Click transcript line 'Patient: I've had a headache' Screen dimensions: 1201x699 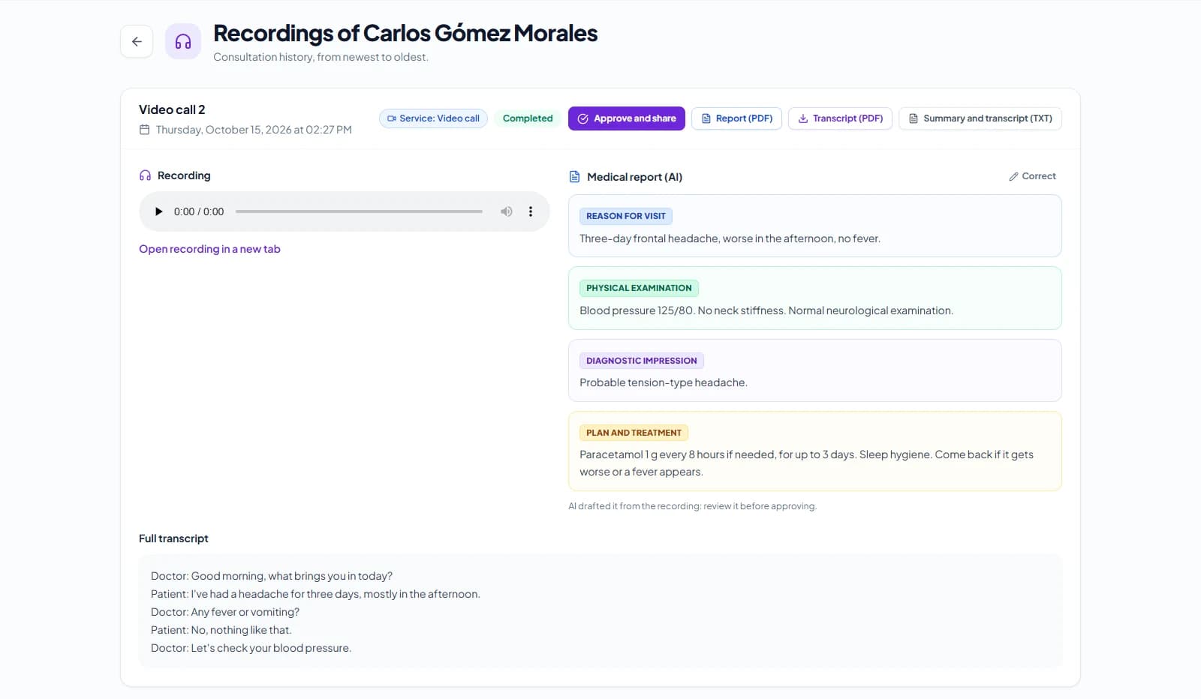(315, 594)
